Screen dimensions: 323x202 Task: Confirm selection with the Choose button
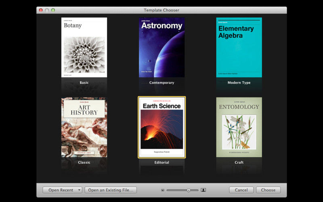pyautogui.click(x=268, y=190)
